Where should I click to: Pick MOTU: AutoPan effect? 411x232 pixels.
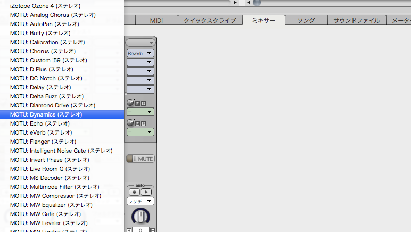(x=62, y=24)
